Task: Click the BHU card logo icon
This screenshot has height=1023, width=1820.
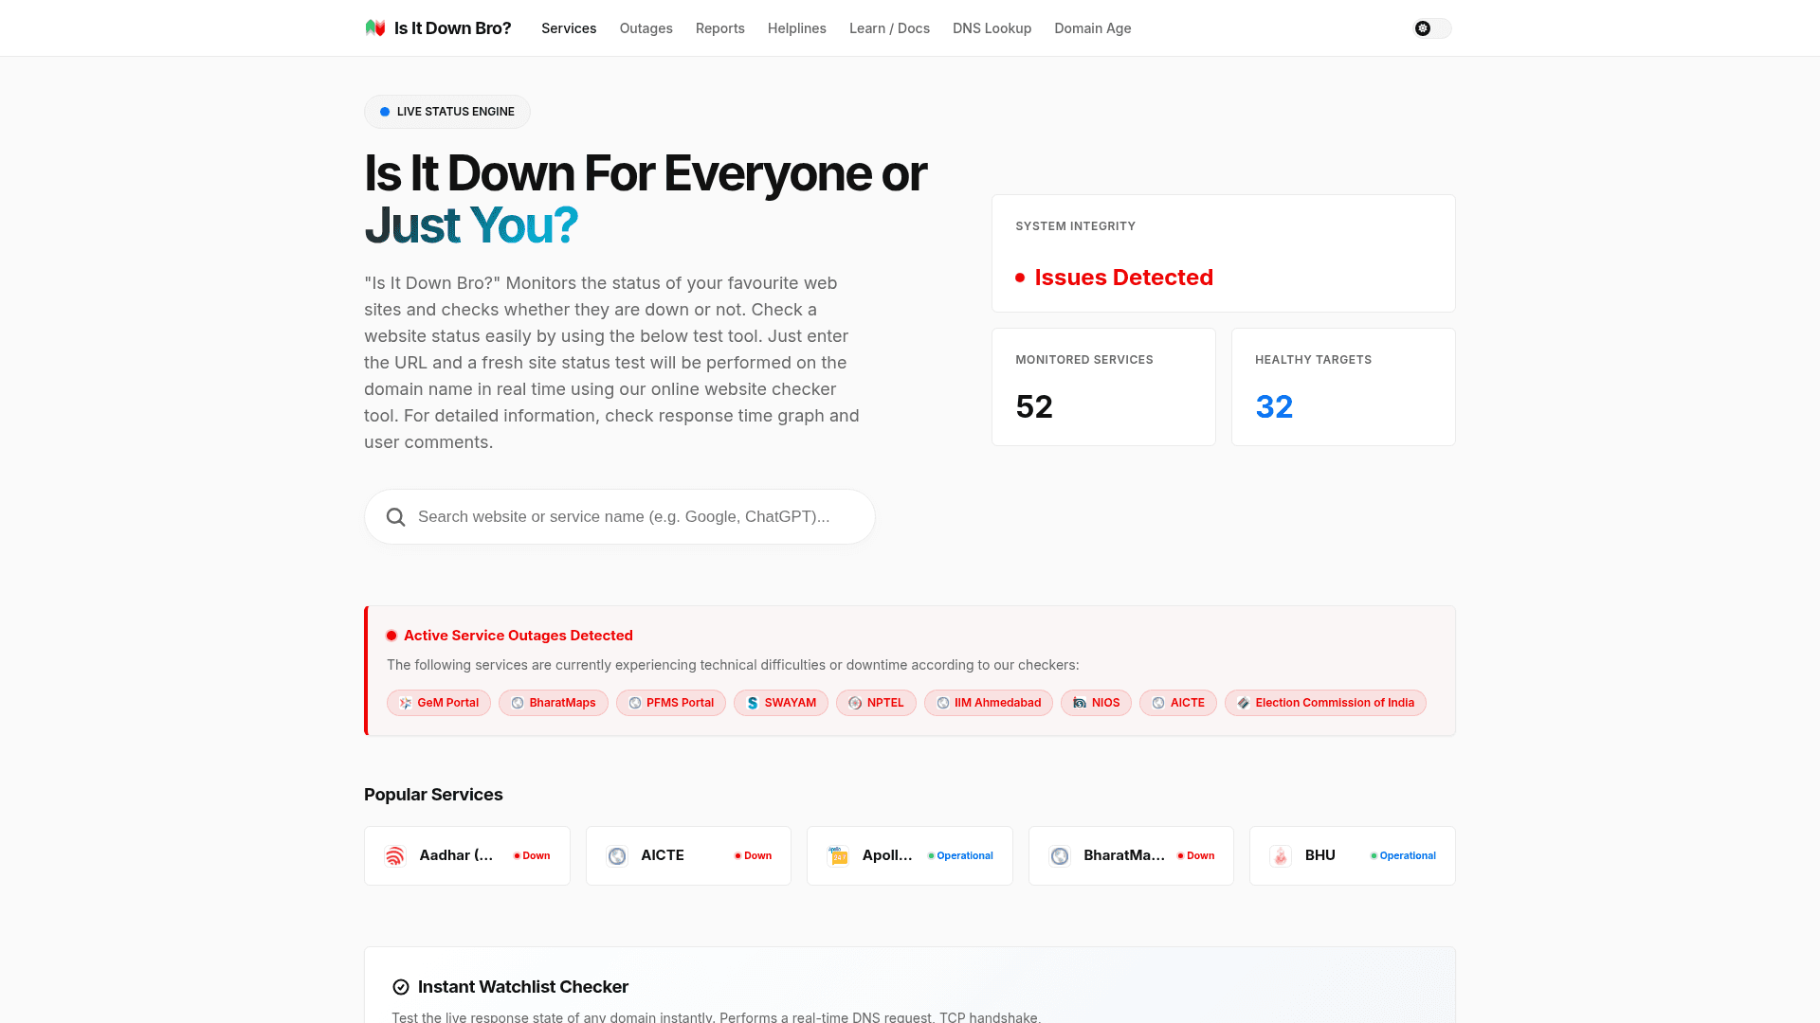Action: tap(1281, 856)
